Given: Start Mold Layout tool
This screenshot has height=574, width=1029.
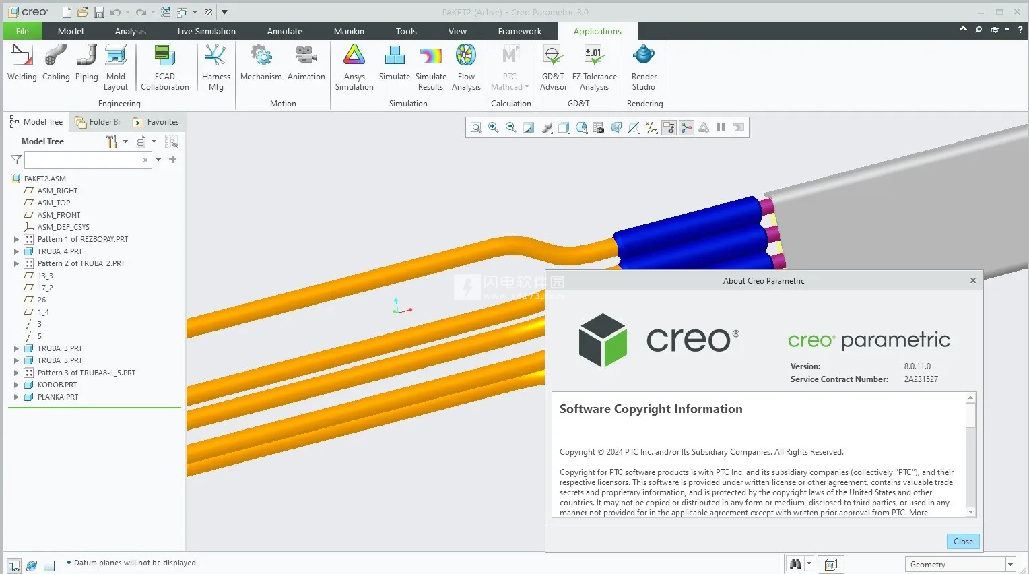Looking at the screenshot, I should click(x=116, y=67).
